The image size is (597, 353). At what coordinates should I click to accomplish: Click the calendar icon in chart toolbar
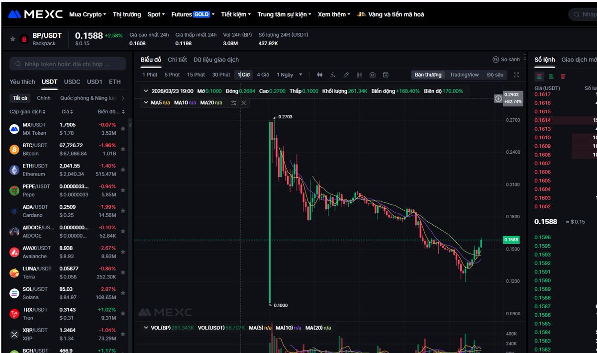386,75
